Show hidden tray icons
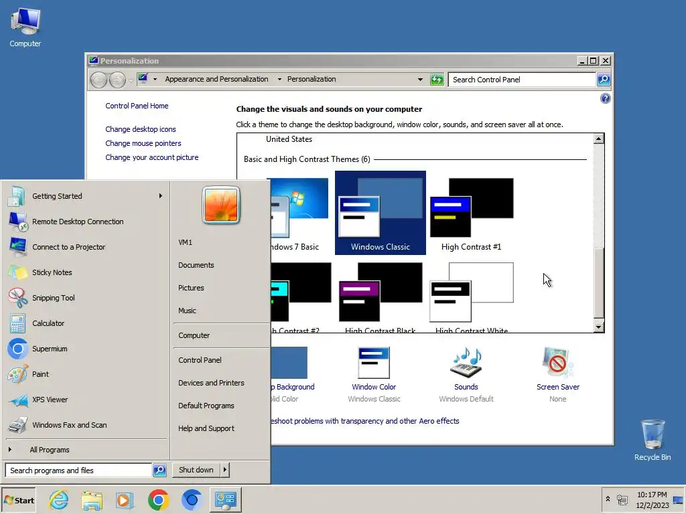This screenshot has width=686, height=514. [608, 499]
